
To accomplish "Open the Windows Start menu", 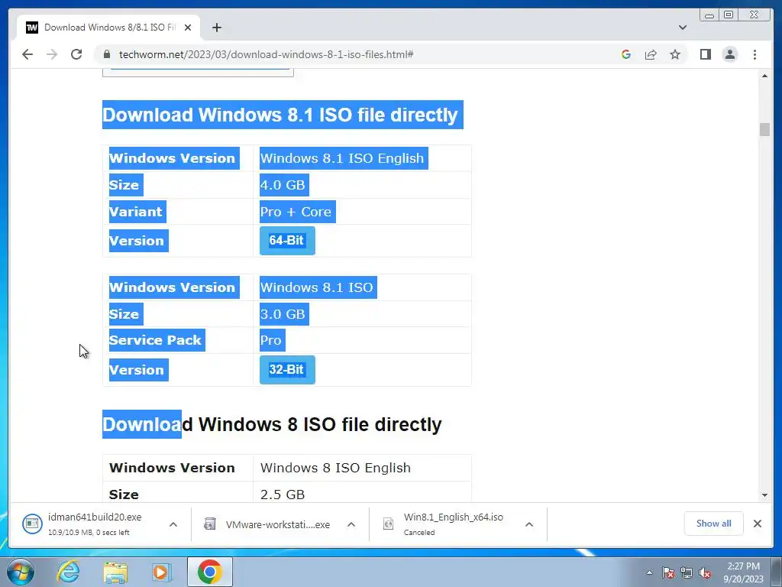I will tap(20, 572).
